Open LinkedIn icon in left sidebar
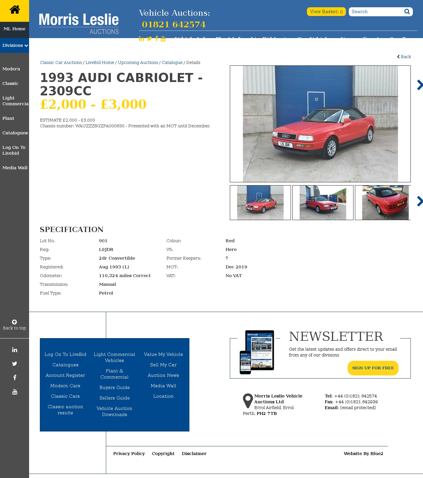 pos(15,350)
